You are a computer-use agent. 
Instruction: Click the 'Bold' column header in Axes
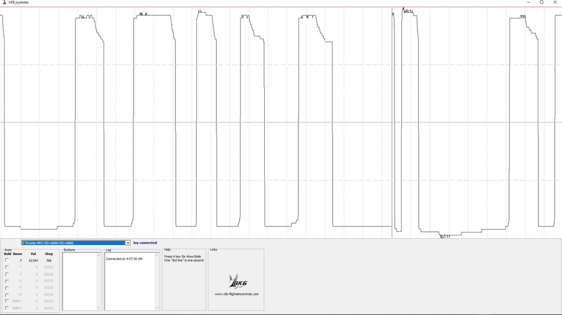7,254
